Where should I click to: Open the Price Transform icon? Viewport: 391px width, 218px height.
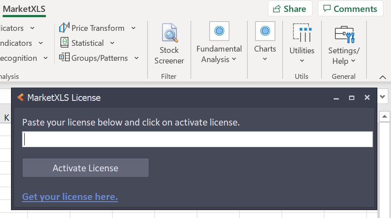[64, 28]
